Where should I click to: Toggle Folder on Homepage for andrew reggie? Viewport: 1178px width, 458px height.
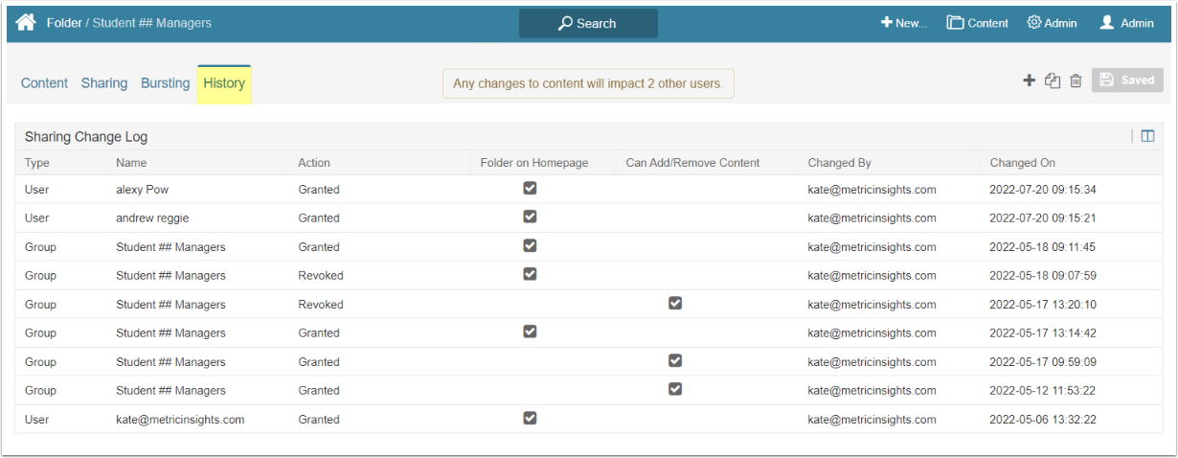tap(530, 217)
